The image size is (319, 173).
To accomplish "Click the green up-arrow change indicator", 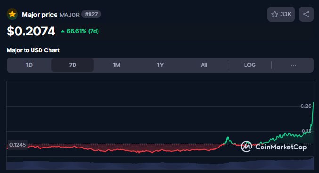I will (63, 31).
